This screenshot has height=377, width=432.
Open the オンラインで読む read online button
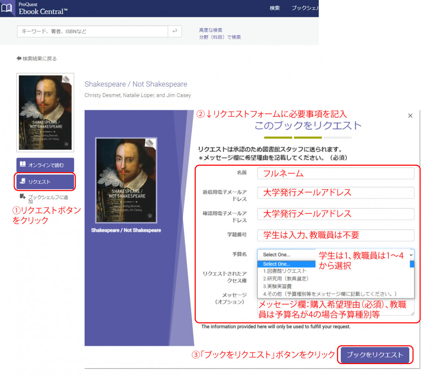(x=45, y=165)
